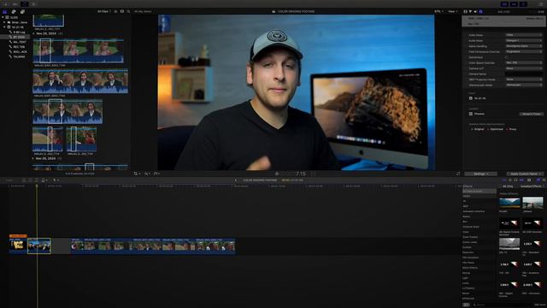The image size is (547, 308).
Task: Select the highlighted second clip in the timeline
Action: [x=39, y=246]
